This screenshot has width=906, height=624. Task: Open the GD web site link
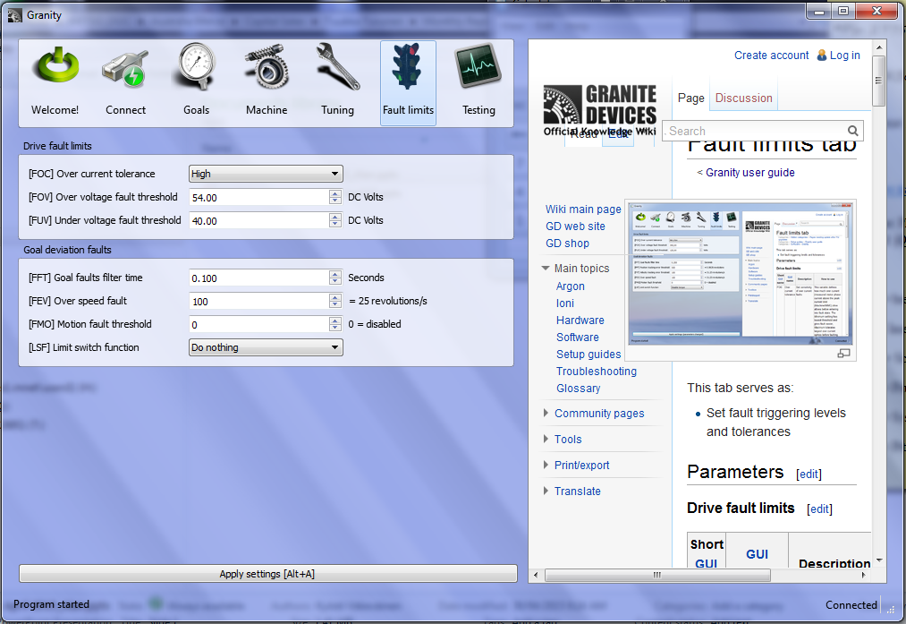pos(575,227)
